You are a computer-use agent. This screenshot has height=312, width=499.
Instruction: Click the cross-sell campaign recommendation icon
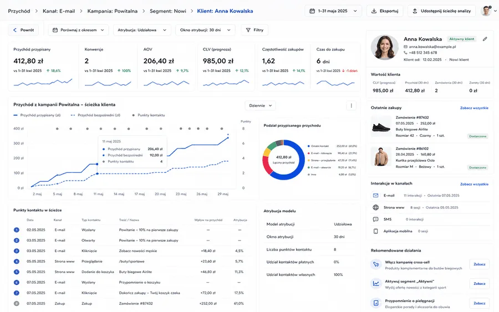click(x=376, y=264)
